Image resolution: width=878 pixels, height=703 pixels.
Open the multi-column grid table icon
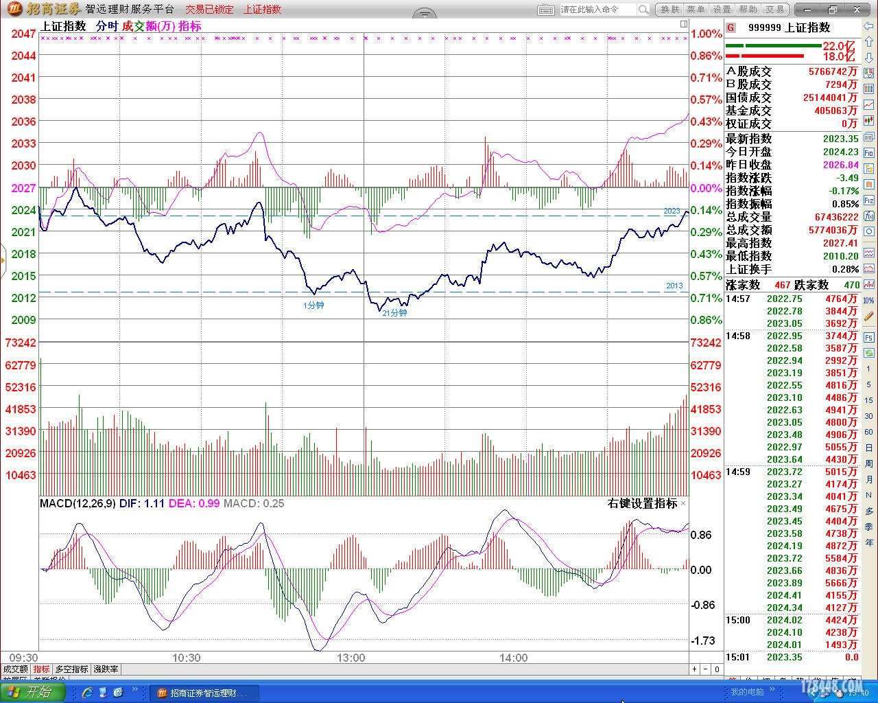pos(869,89)
